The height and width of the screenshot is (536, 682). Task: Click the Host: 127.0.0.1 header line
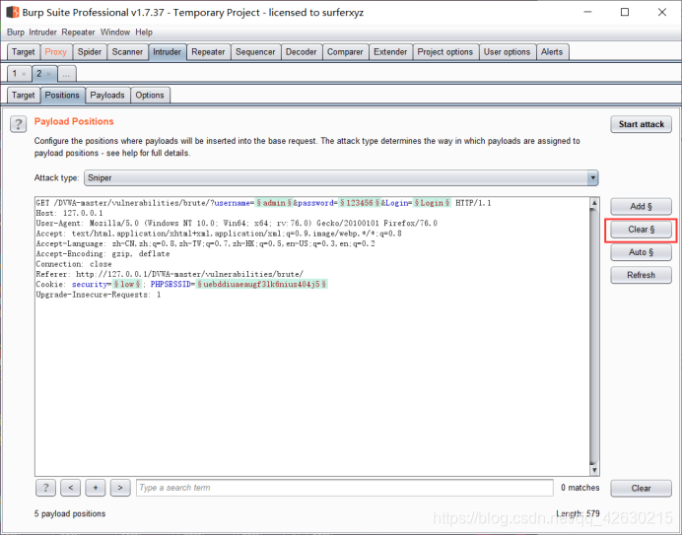coord(70,213)
